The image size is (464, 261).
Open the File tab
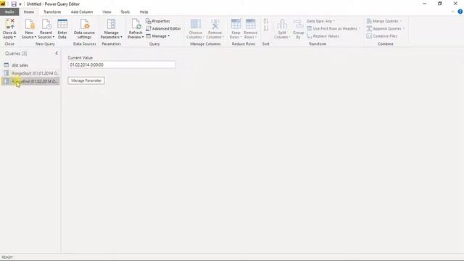click(9, 12)
